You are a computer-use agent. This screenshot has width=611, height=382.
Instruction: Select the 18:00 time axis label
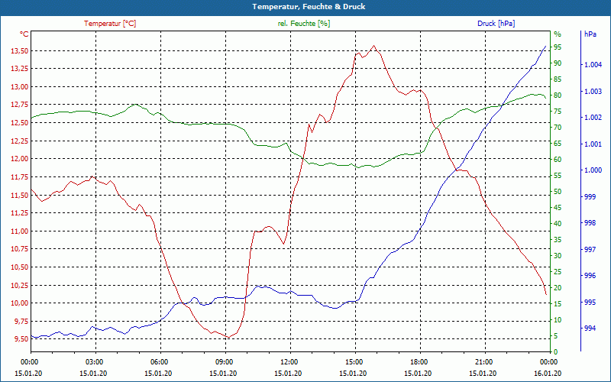418,362
